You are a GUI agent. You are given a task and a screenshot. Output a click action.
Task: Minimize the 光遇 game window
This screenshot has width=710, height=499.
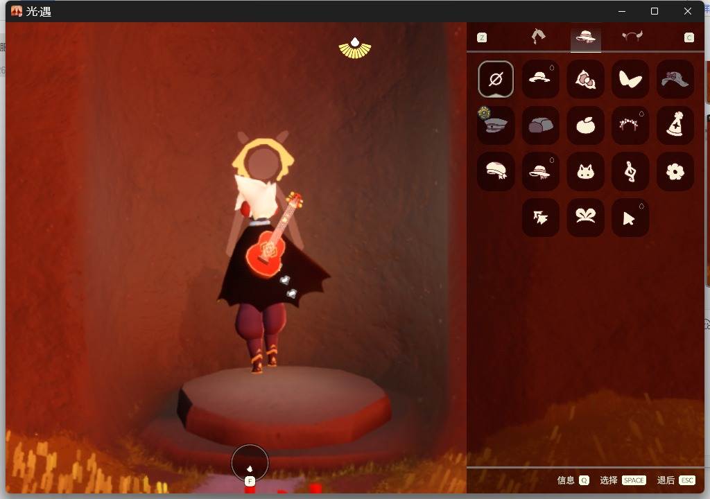(x=622, y=11)
